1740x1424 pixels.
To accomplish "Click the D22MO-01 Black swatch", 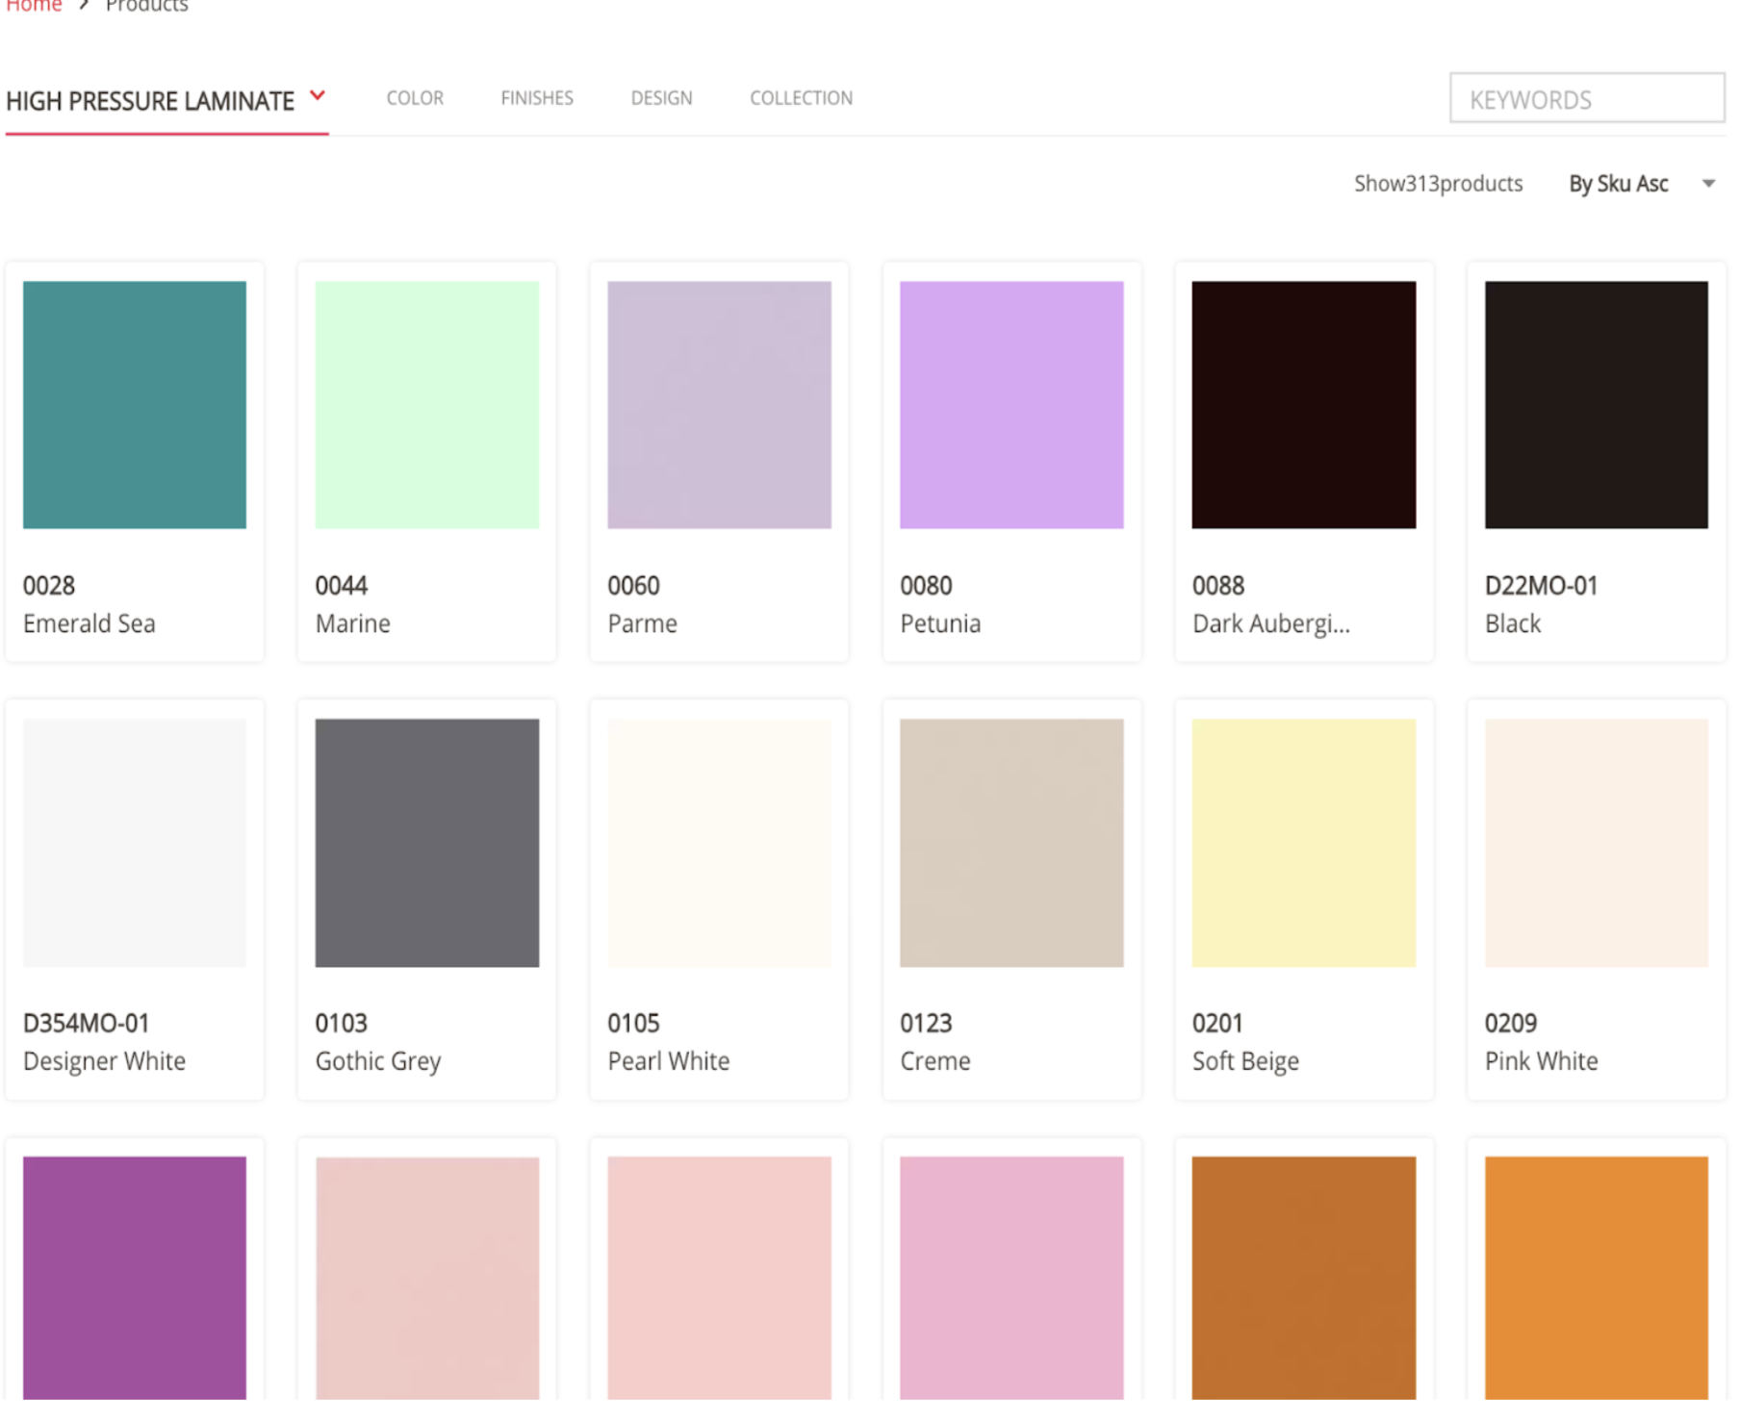I will pos(1596,404).
